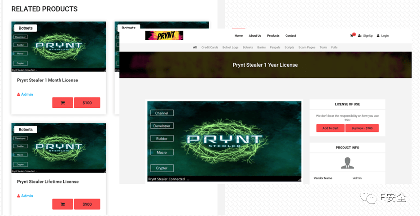Click the Vendor Name label
The width and height of the screenshot is (420, 216).
point(323,178)
